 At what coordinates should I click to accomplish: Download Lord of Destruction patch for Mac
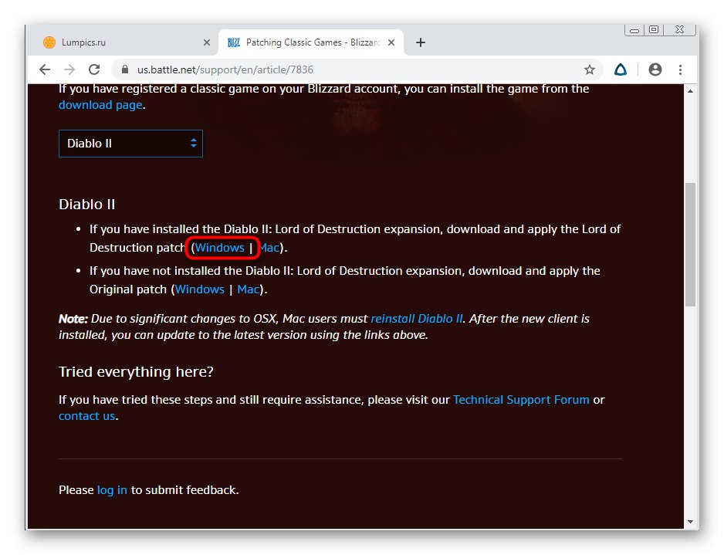pos(269,248)
